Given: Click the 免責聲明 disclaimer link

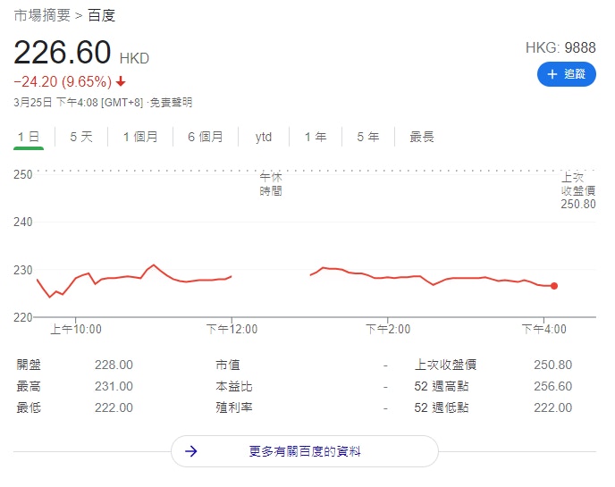Looking at the screenshot, I should tap(171, 103).
